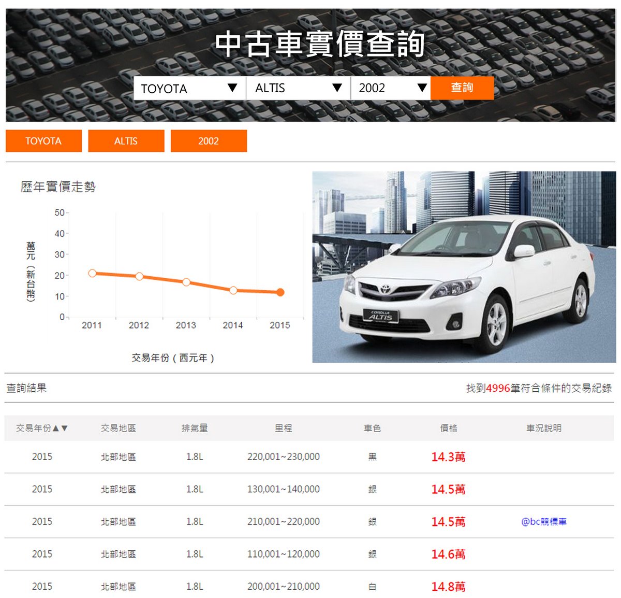Screen dimensions: 621x598
Task: Sort 交易年份 descending with down arrow
Action: 64,429
